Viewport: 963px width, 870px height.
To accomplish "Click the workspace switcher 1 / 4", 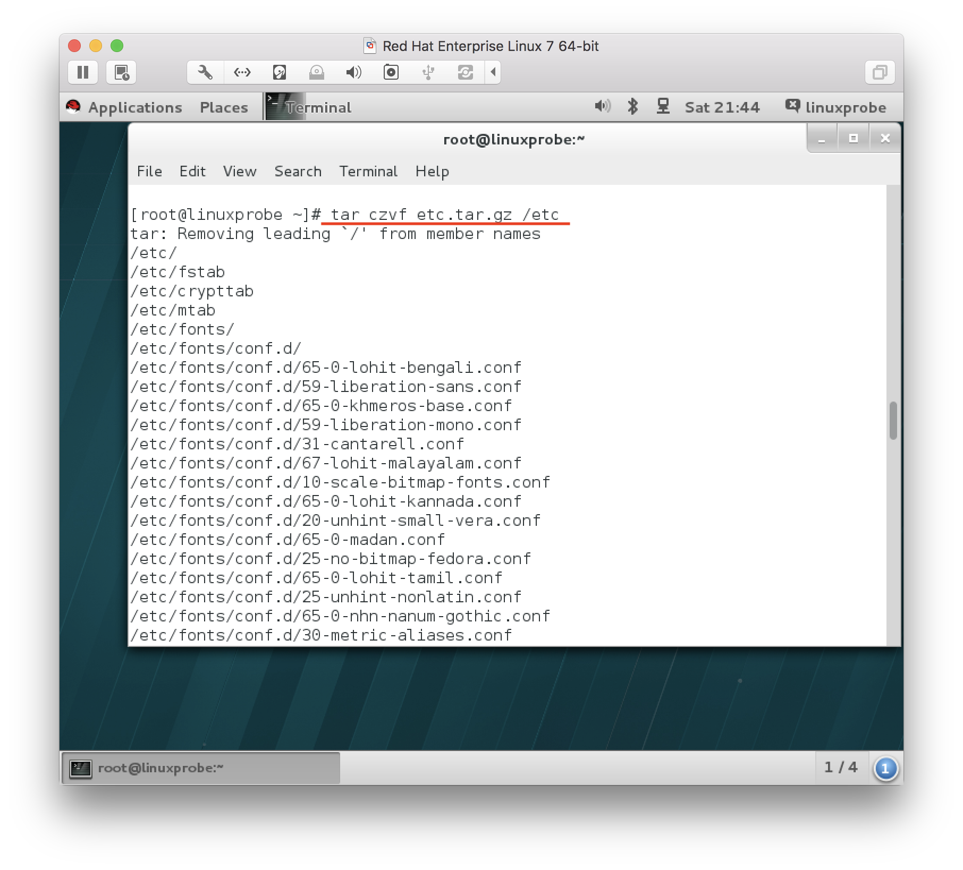I will (x=841, y=767).
